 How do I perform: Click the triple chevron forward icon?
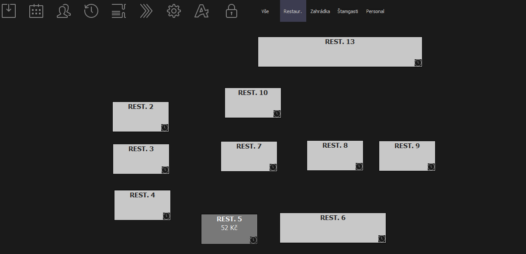(146, 11)
